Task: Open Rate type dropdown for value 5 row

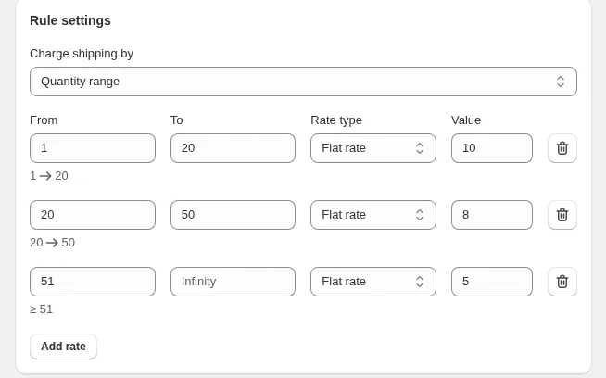Action: click(373, 282)
